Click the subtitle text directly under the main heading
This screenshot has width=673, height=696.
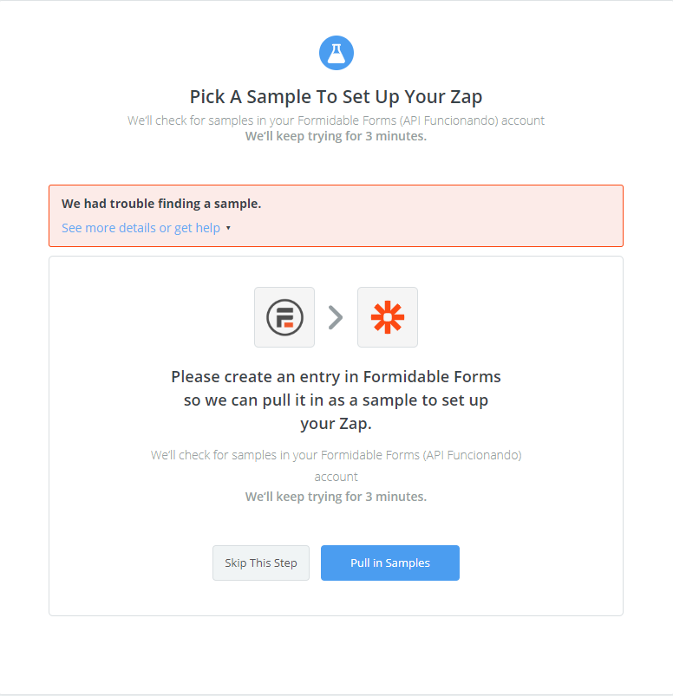pyautogui.click(x=336, y=120)
